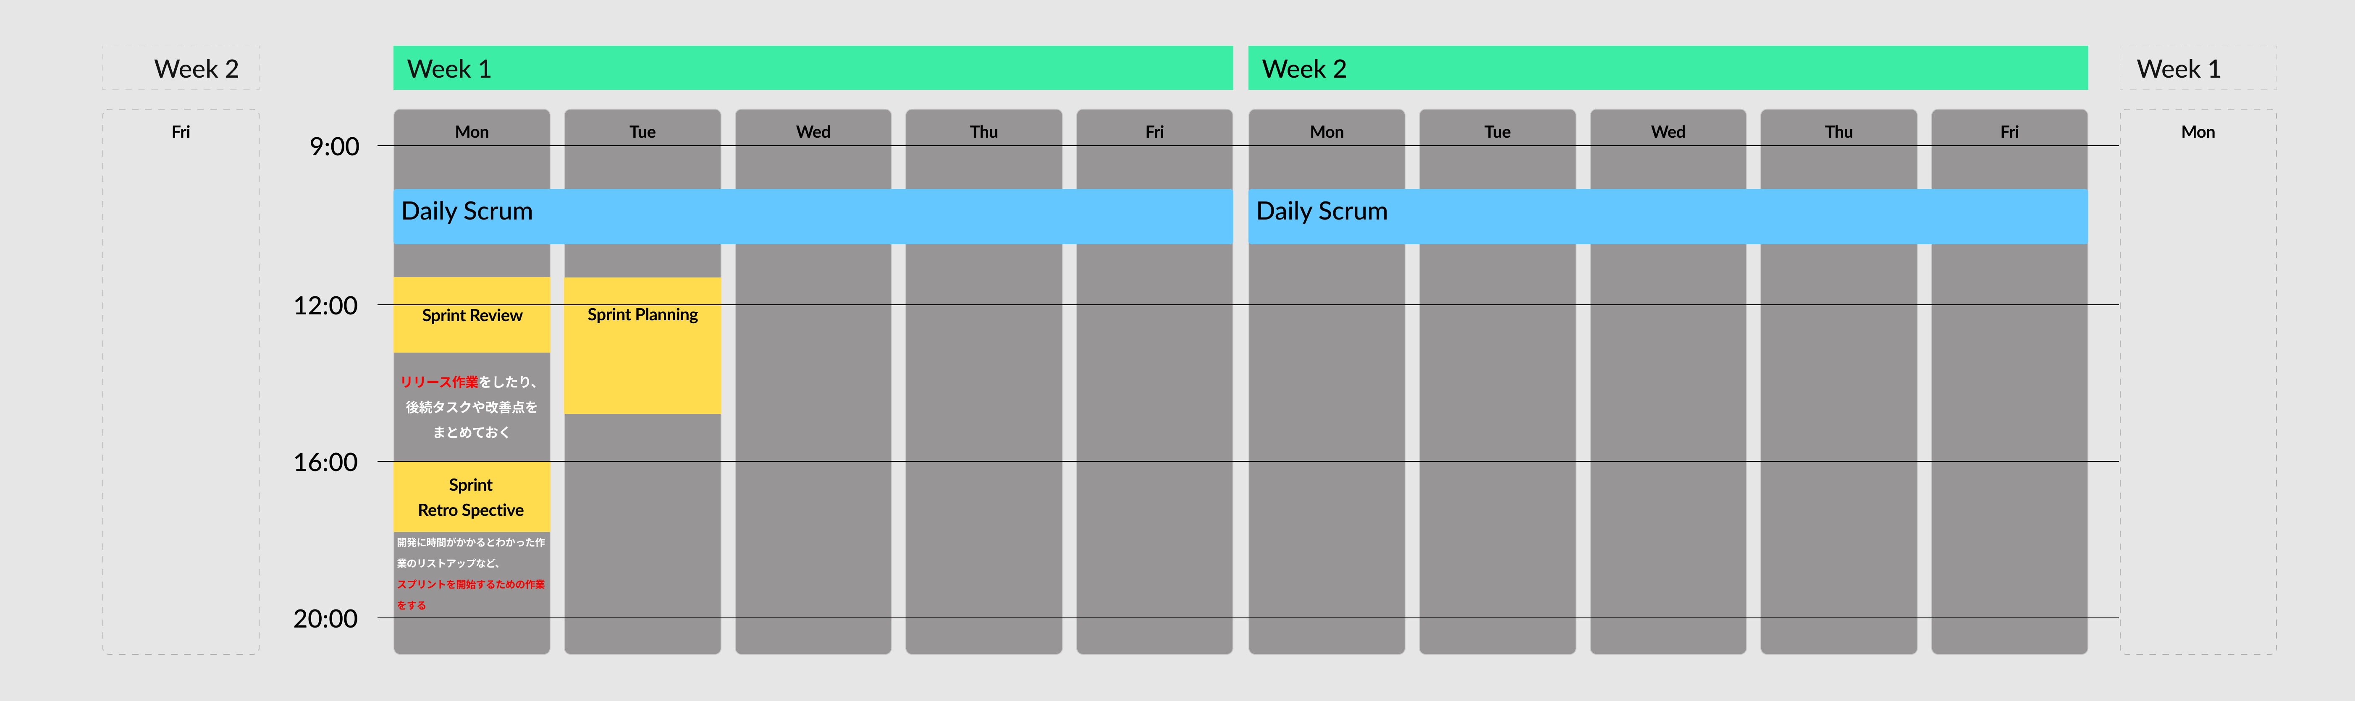Click the Sprint Retro Spective block
Image resolution: width=2355 pixels, height=701 pixels.
coord(472,497)
